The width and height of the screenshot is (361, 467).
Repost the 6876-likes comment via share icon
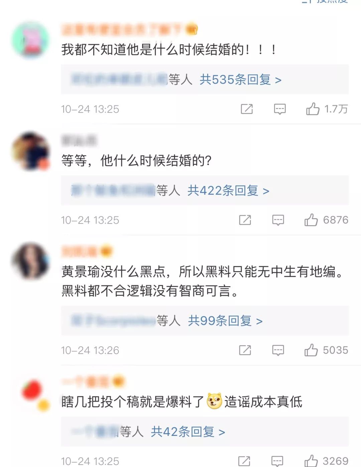point(245,220)
